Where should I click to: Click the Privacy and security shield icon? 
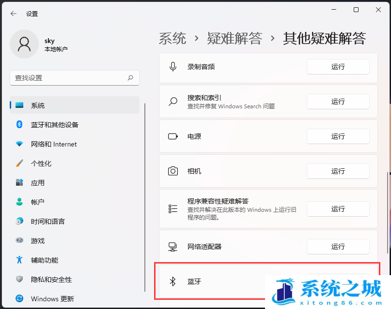click(x=19, y=280)
